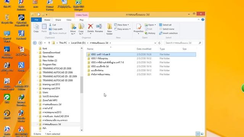Viewport: 244px width, 137px height.
Task: Select trianing cad 2014 folder
Action: [51, 88]
